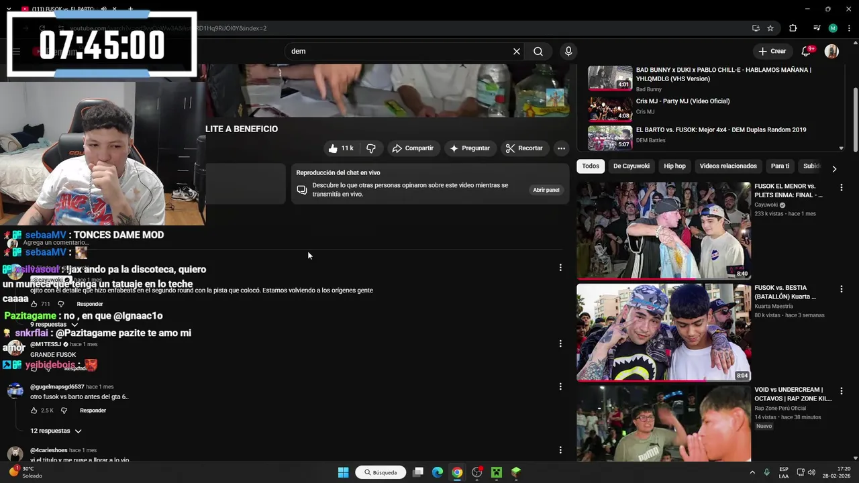Screen dimensions: 859x483
Task: Open the Chrome three-dot menu
Action: [848, 28]
